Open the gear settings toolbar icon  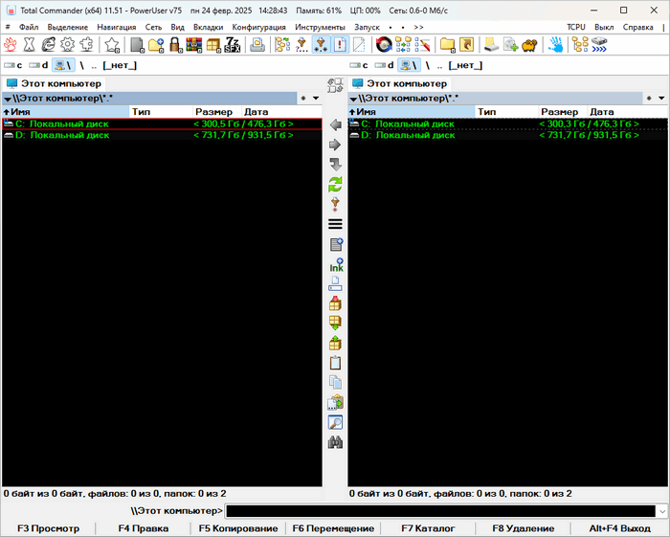[x=68, y=44]
